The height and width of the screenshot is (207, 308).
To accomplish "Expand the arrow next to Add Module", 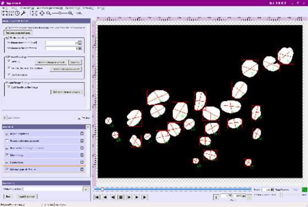I will [4, 118].
